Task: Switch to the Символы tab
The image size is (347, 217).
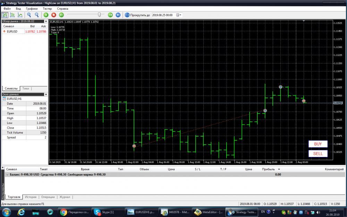Action: tap(11, 88)
